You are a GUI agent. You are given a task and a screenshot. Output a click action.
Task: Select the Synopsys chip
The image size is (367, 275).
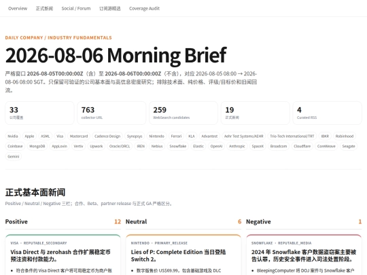coord(135,136)
